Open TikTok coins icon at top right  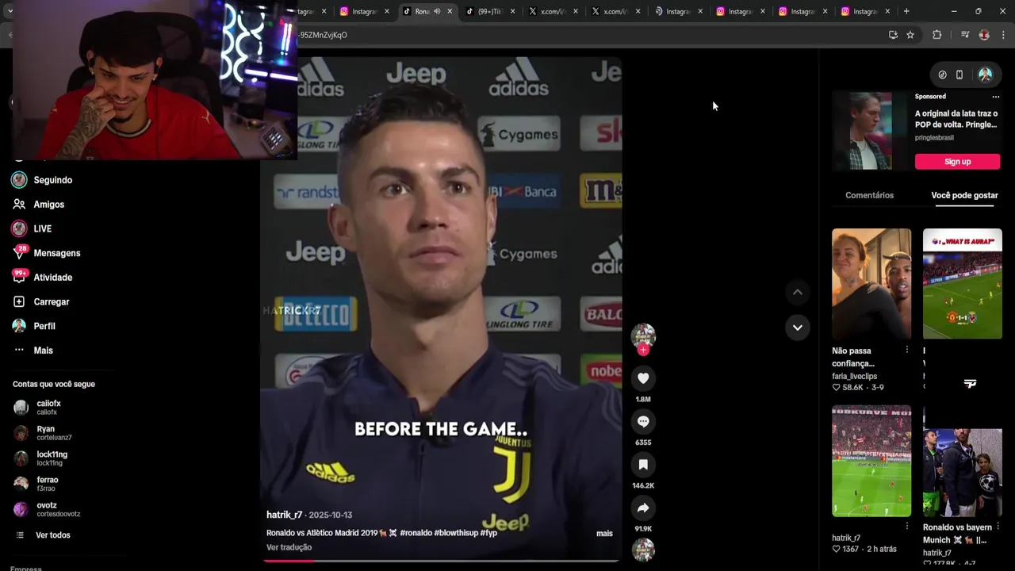coord(942,75)
